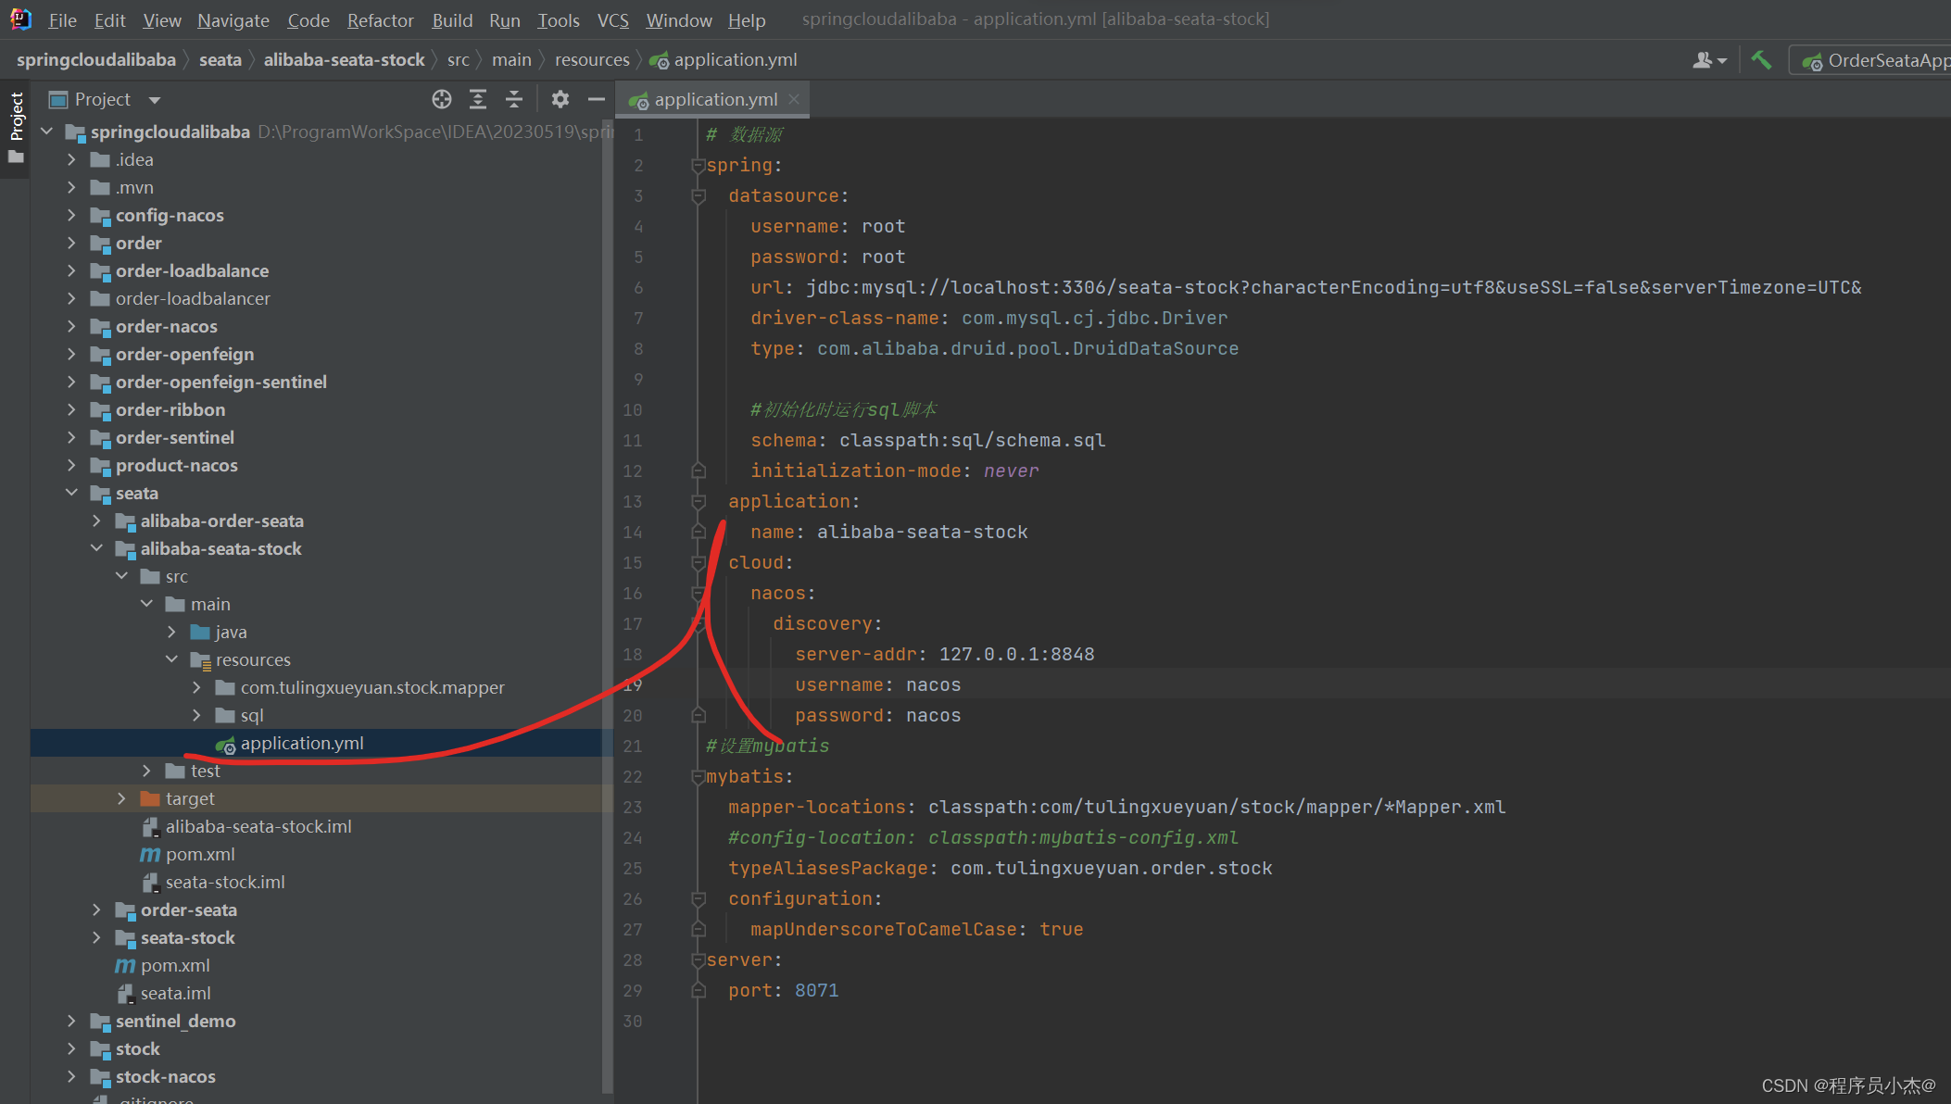Expand the config-nacos module
Image resolution: width=1951 pixels, height=1104 pixels.
tap(71, 215)
